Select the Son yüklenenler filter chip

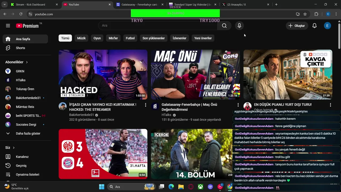tap(153, 38)
